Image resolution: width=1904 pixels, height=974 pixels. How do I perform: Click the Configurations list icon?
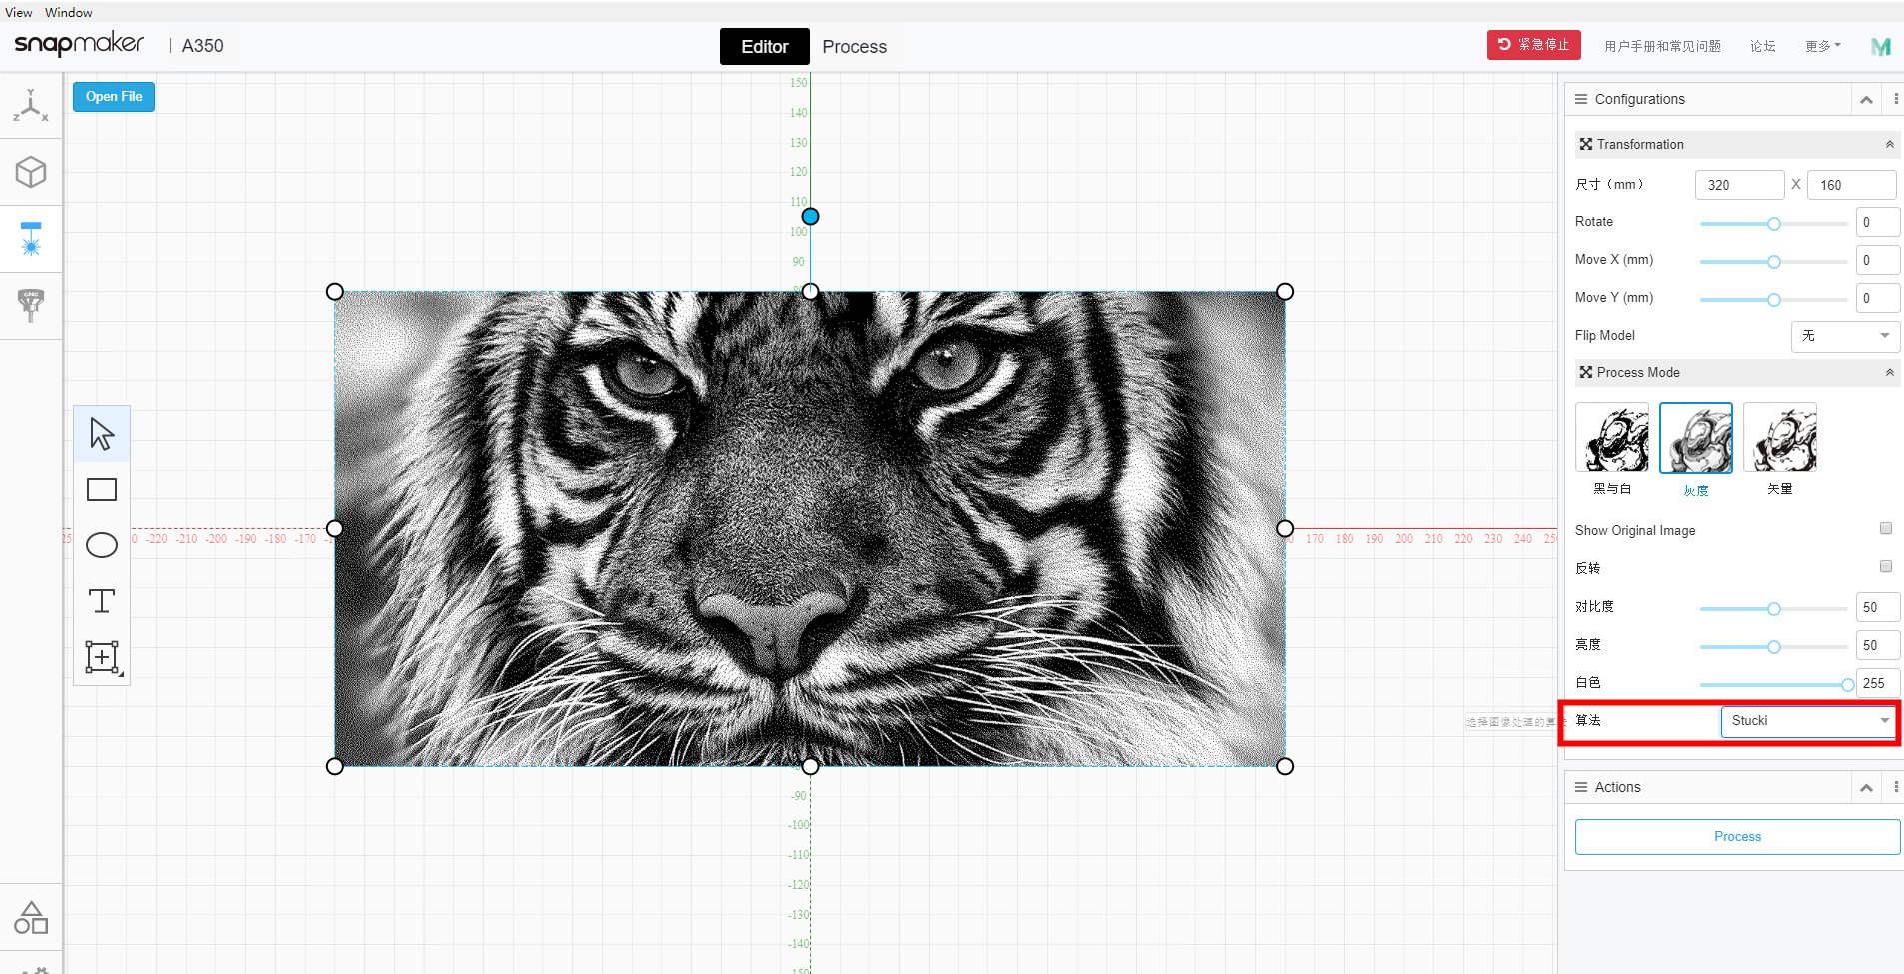[1581, 99]
